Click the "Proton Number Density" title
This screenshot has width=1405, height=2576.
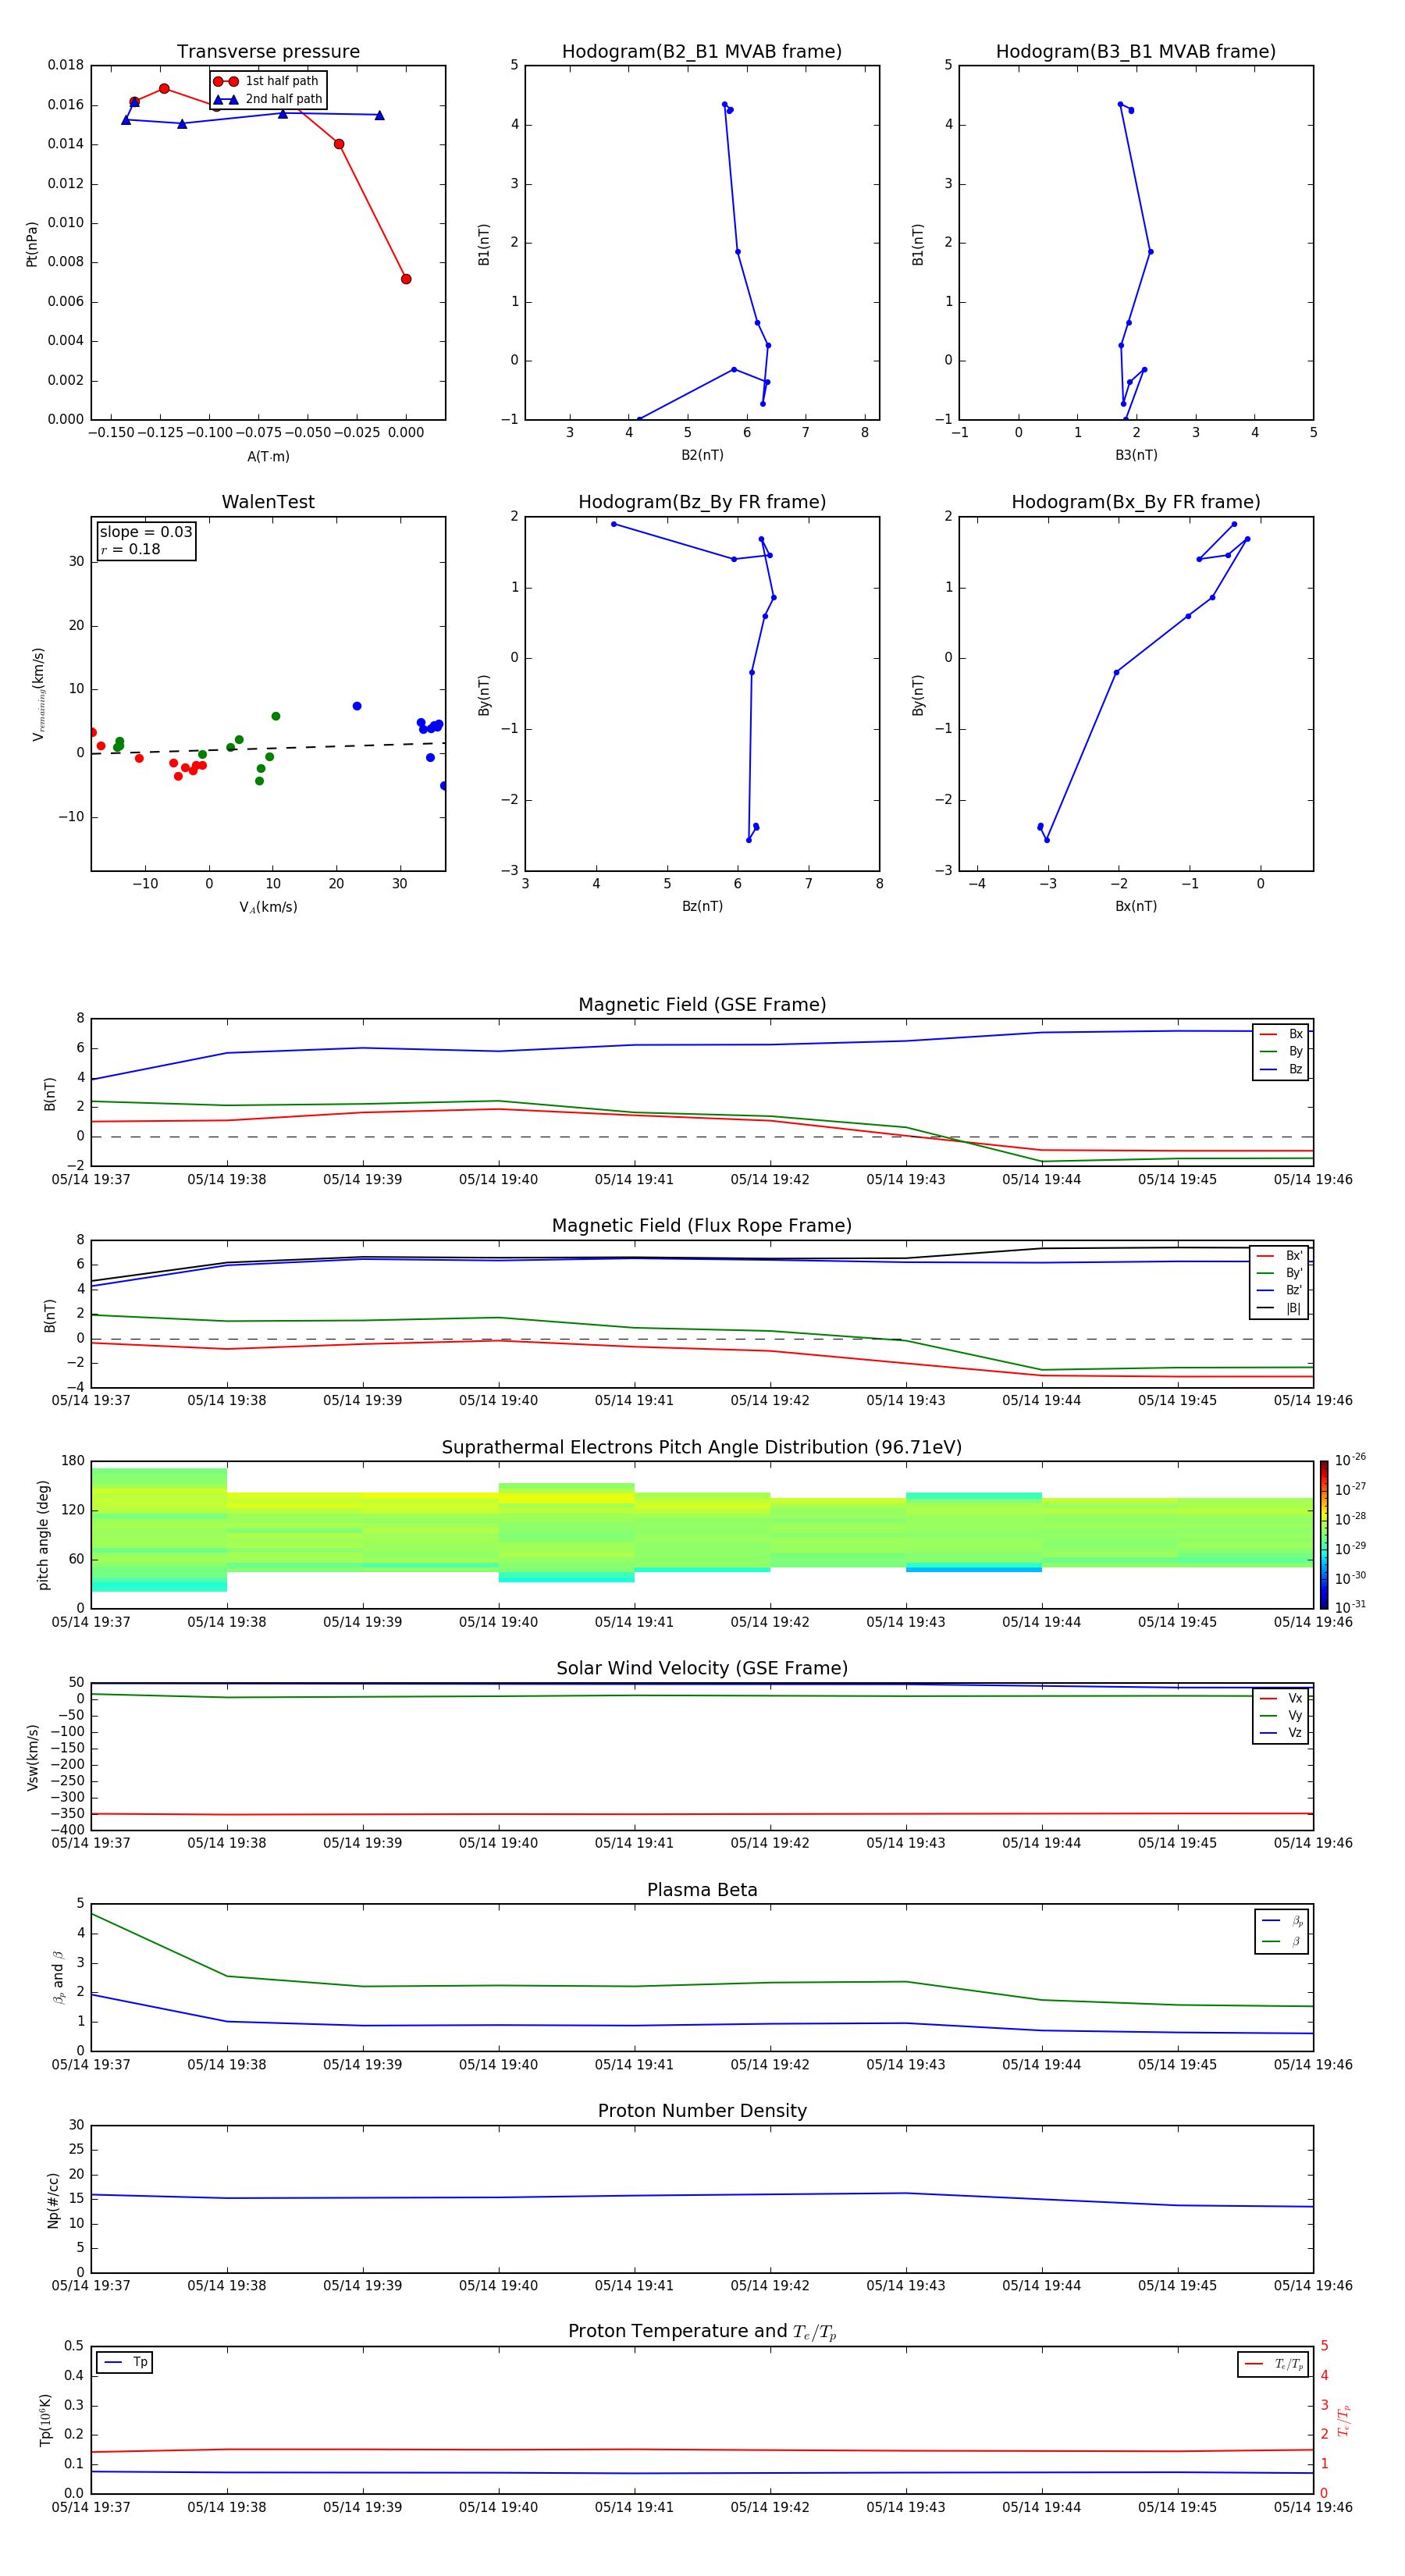[x=702, y=2111]
